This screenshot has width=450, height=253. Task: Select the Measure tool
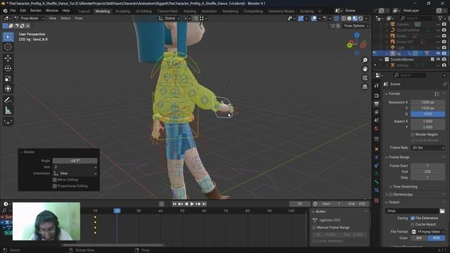point(8,110)
